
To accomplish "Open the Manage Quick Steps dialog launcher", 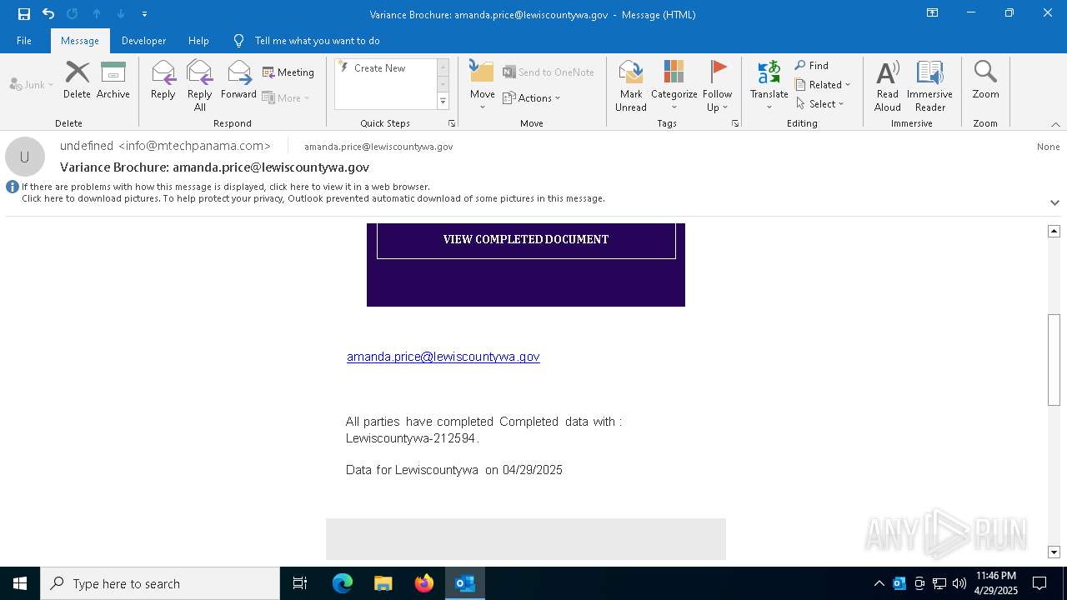I will [x=452, y=123].
